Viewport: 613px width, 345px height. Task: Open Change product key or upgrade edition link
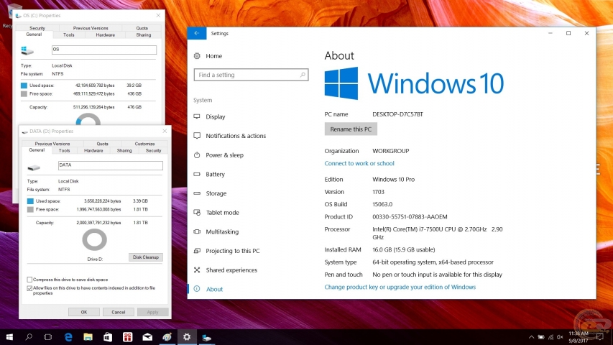tap(400, 287)
